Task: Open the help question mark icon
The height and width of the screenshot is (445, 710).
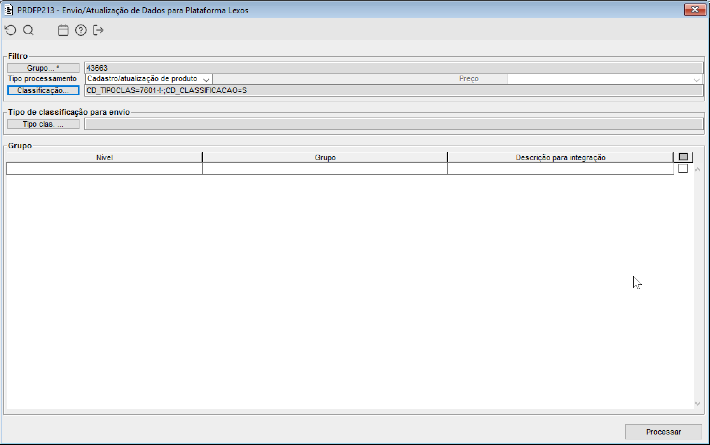Action: (81, 30)
